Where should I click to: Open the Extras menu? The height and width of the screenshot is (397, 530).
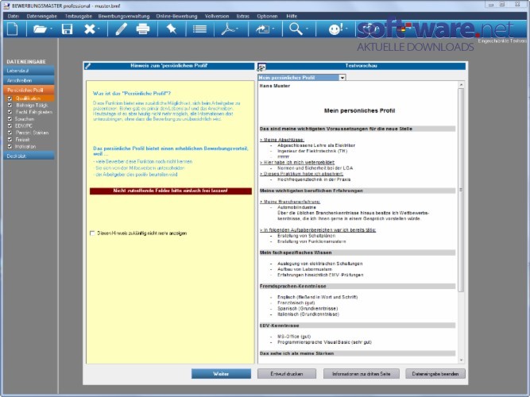(x=242, y=16)
